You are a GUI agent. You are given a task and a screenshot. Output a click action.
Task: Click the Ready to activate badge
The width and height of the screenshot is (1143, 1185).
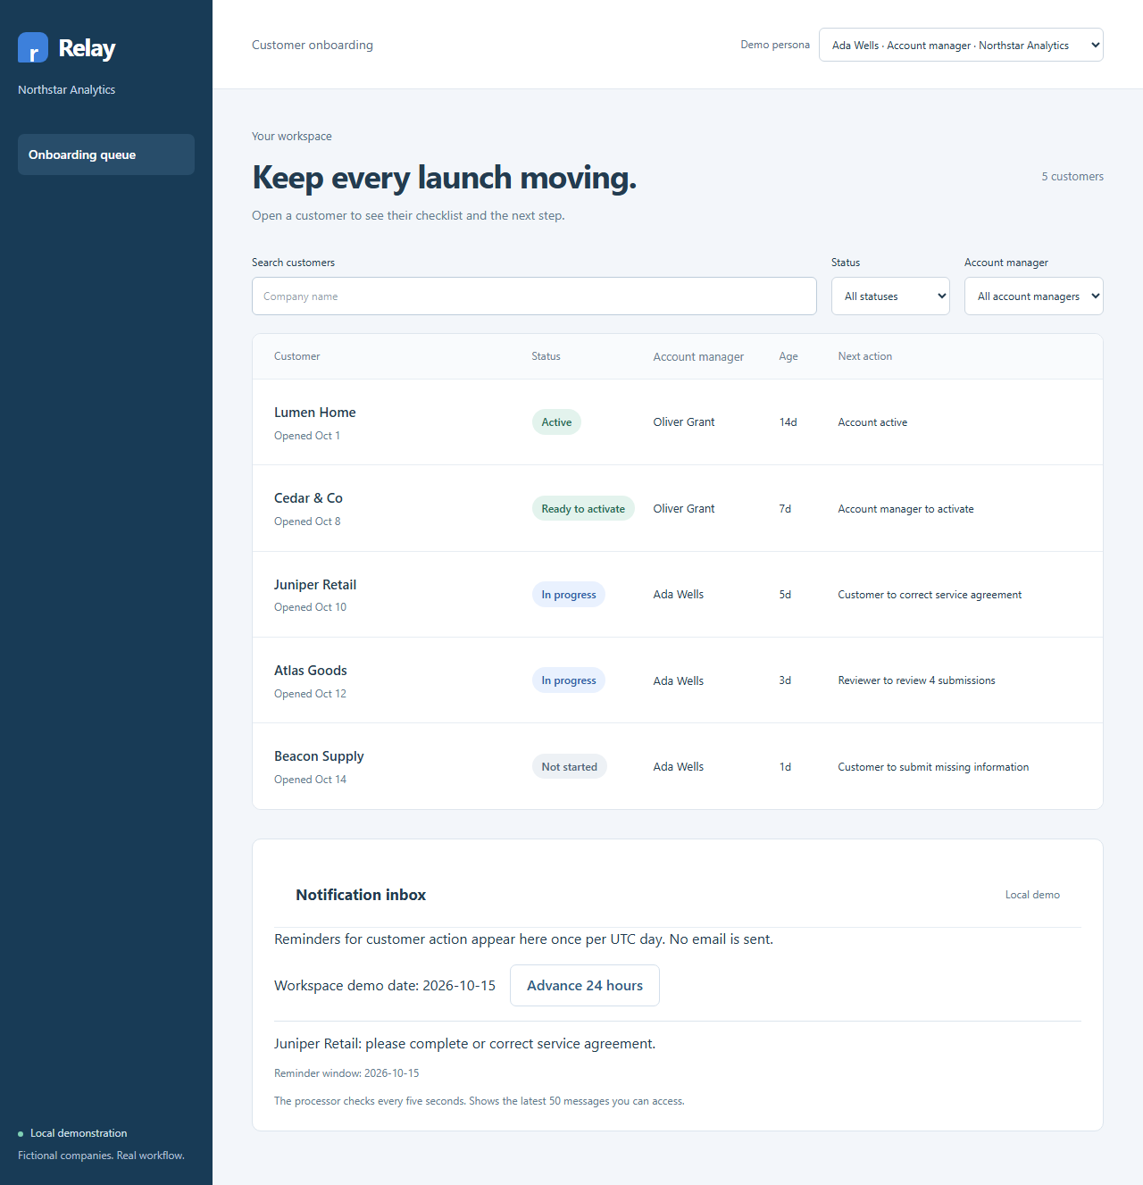pos(583,508)
